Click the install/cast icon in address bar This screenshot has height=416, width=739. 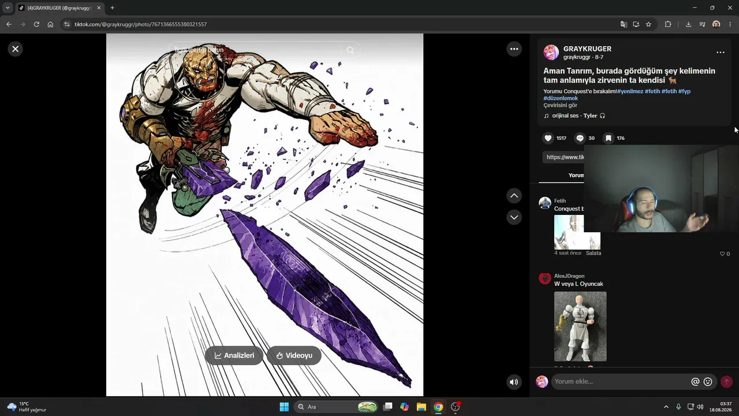[x=636, y=24]
